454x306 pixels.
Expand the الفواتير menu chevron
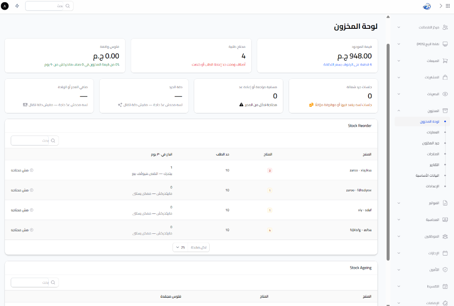click(399, 203)
